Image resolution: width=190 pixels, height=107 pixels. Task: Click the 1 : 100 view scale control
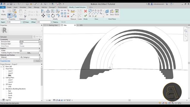click(x=48, y=100)
